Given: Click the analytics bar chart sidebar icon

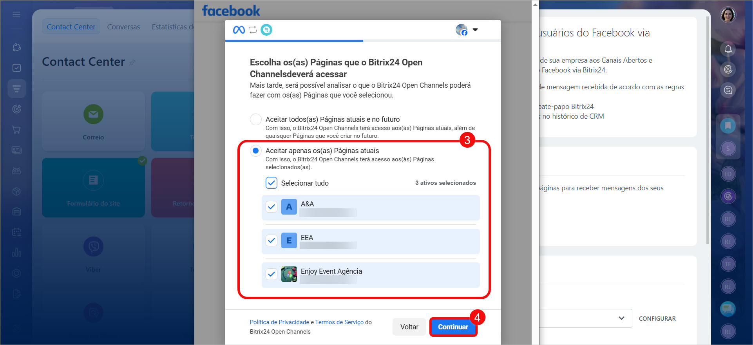Looking at the screenshot, I should point(16,253).
